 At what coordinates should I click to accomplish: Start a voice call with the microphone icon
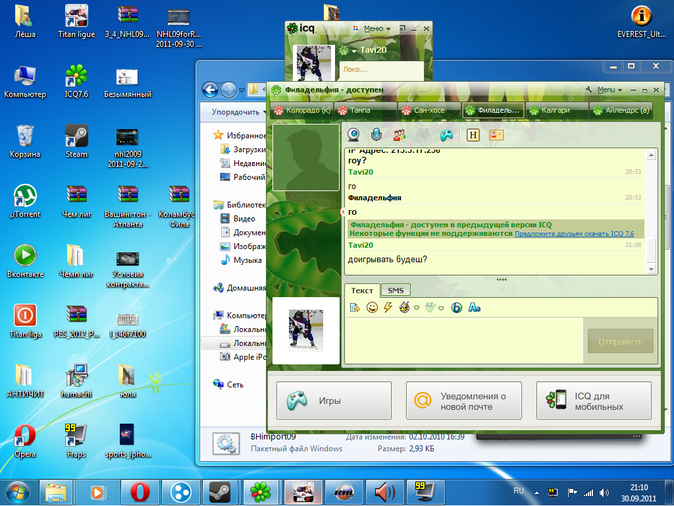coord(376,135)
